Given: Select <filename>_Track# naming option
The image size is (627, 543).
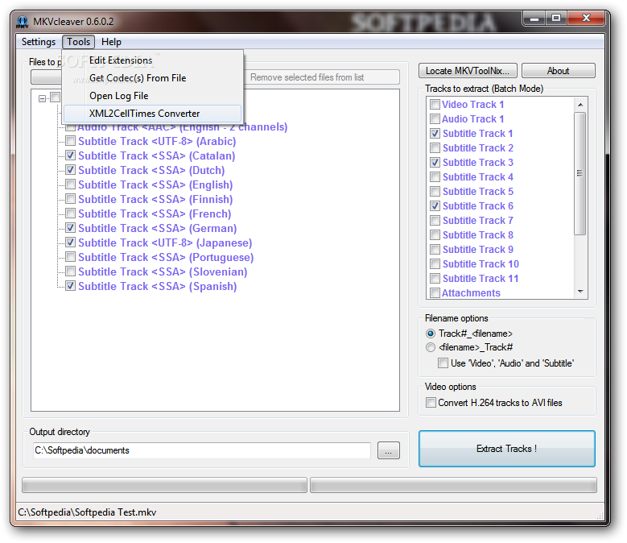Looking at the screenshot, I should point(431,347).
